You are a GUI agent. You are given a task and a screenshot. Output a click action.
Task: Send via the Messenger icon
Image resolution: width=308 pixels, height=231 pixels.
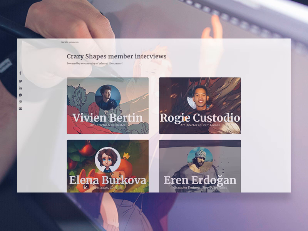click(20, 95)
